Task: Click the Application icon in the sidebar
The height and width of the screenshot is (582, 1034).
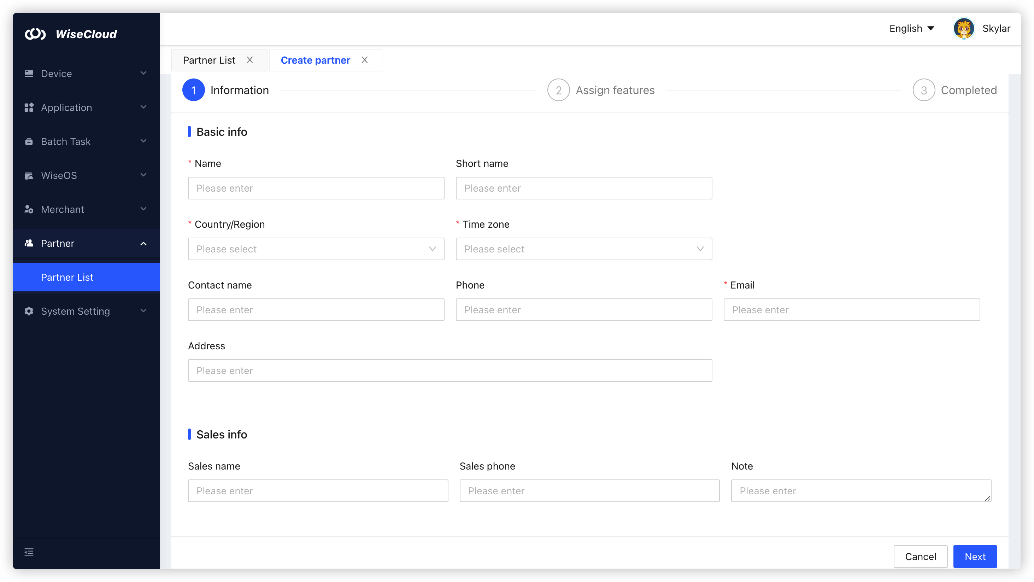Action: point(29,107)
